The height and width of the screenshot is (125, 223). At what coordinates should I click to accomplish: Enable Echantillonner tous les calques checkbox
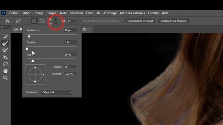click(80, 21)
